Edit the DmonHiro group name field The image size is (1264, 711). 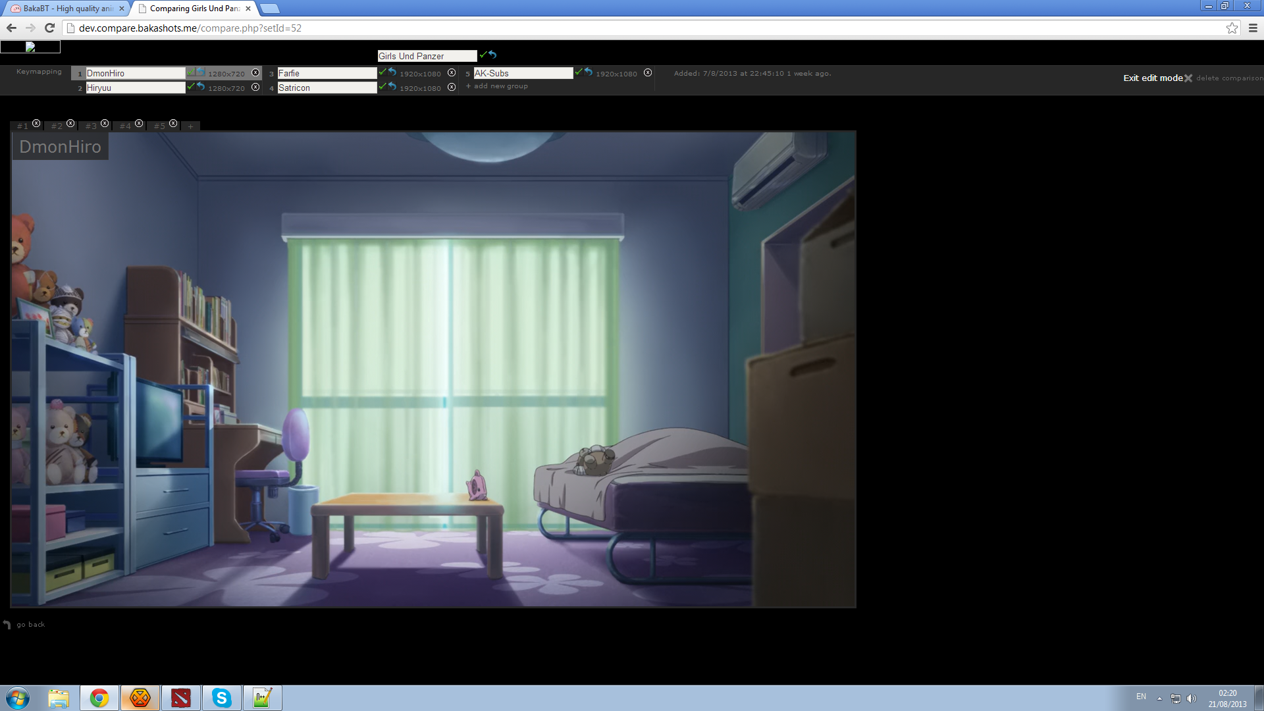[x=136, y=73]
